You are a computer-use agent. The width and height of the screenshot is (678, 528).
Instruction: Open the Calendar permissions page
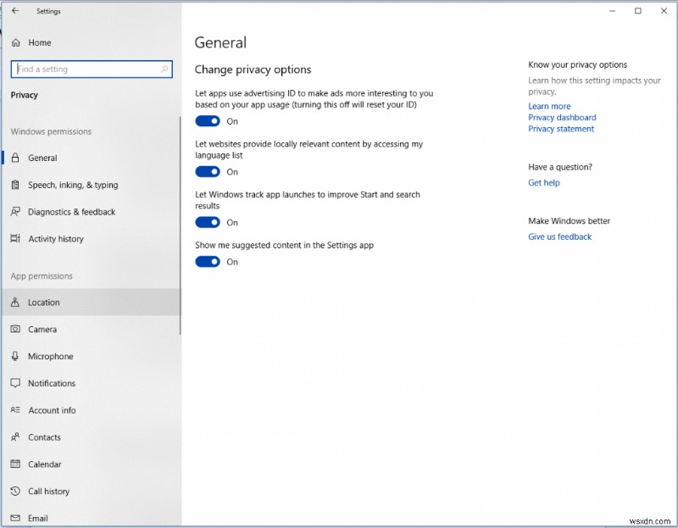pyautogui.click(x=16, y=464)
